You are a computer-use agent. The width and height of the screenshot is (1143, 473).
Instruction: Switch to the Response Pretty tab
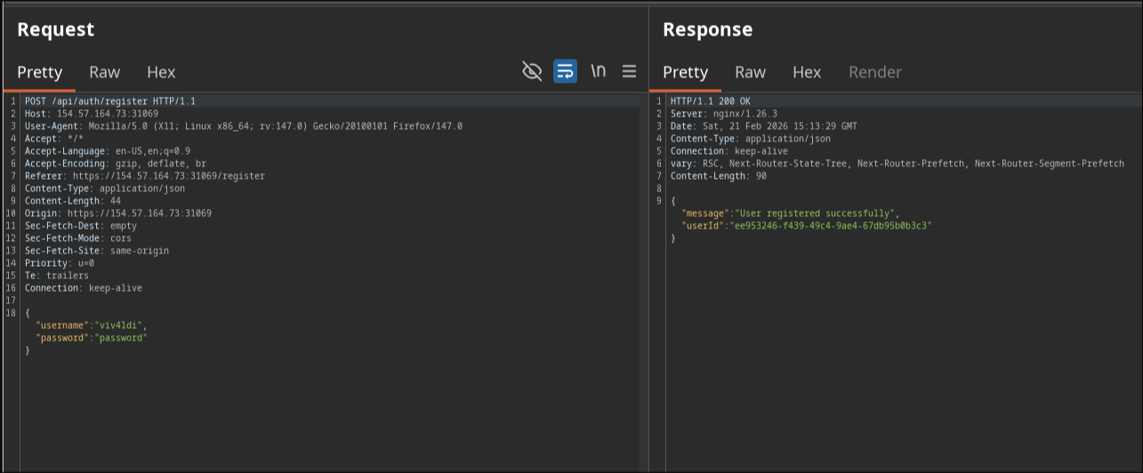[685, 72]
